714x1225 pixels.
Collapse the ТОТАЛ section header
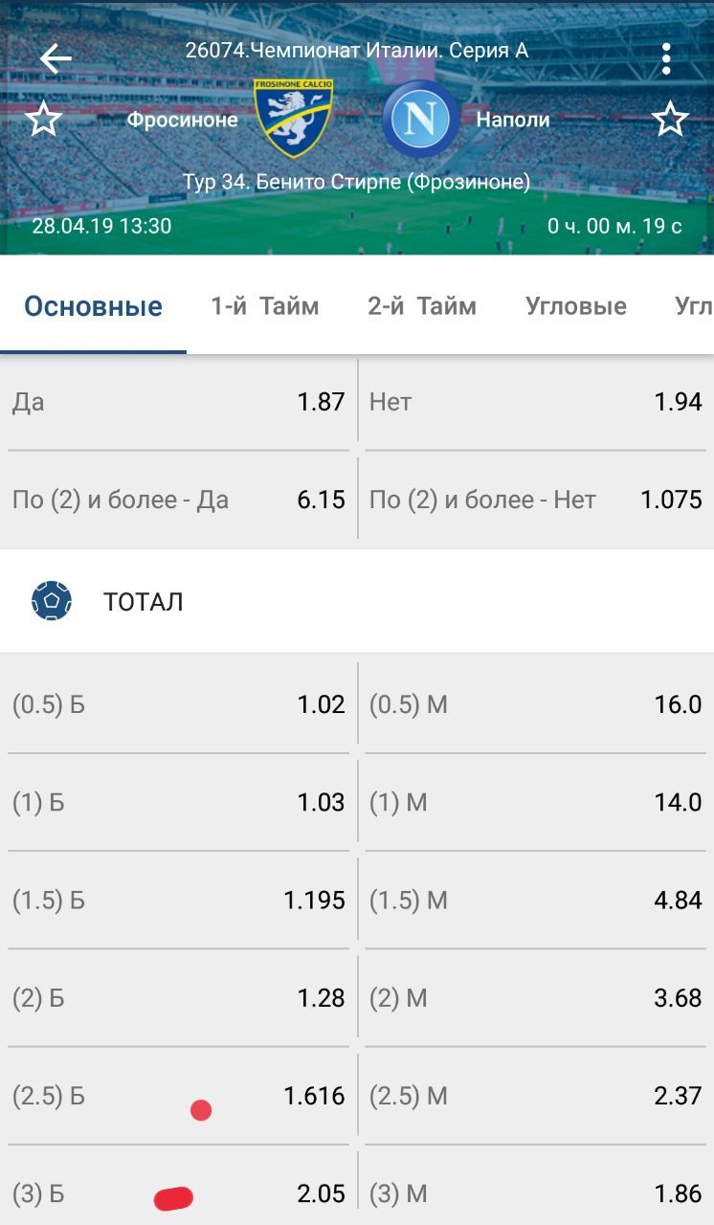[357, 602]
